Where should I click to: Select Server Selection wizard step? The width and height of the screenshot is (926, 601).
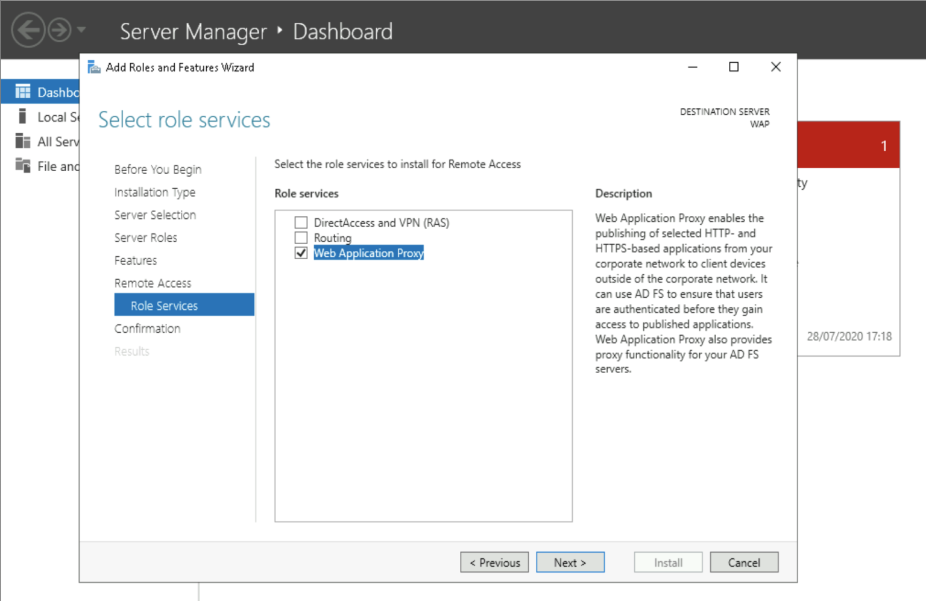155,215
